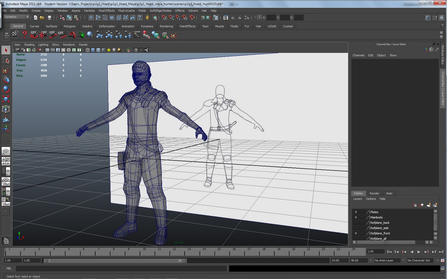Click the wireframe display icon in the panel toolbar

point(87,50)
